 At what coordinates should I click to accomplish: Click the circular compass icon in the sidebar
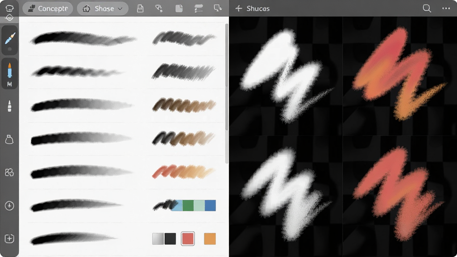[x=9, y=206]
